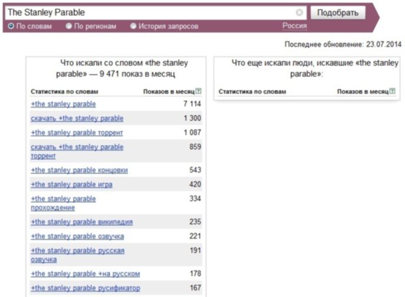Screen dimensions: 405x297
Task: Open link '+the stanley parable прохождение'
Action: click(64, 203)
